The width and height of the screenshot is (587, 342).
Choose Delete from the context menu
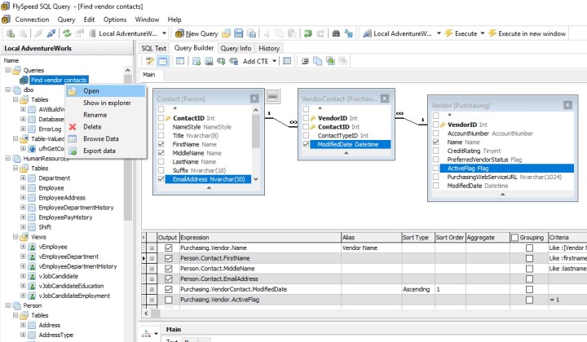(105, 127)
